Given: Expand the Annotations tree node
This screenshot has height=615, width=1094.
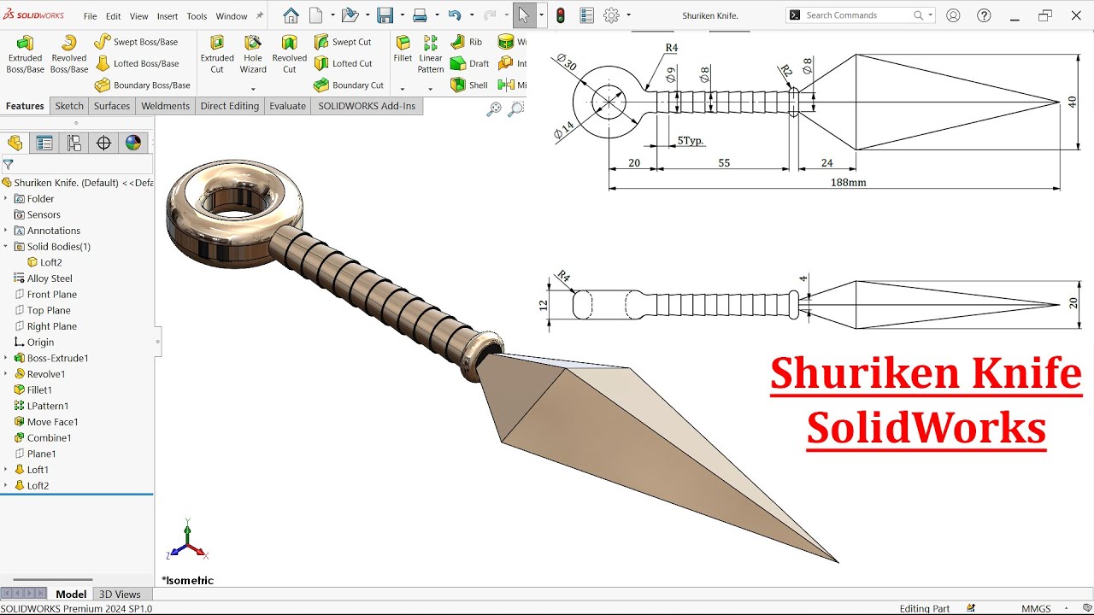Looking at the screenshot, I should [5, 231].
